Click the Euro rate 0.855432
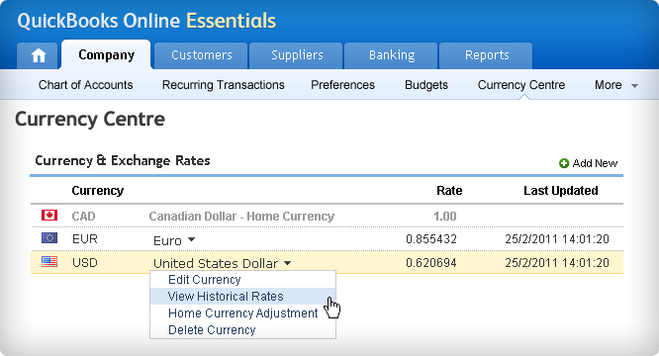 pyautogui.click(x=431, y=239)
